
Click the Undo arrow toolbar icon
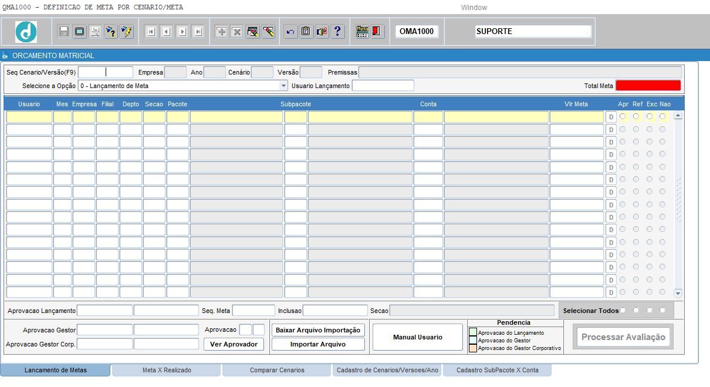(x=290, y=32)
